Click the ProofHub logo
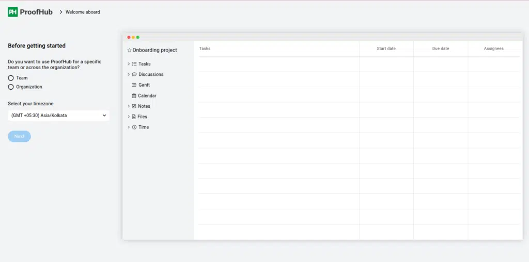 pos(30,12)
